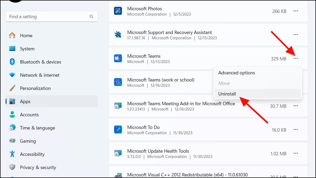Viewport: 316px width, 178px height.
Task: Click the Accounts person icon
Action: click(x=12, y=114)
